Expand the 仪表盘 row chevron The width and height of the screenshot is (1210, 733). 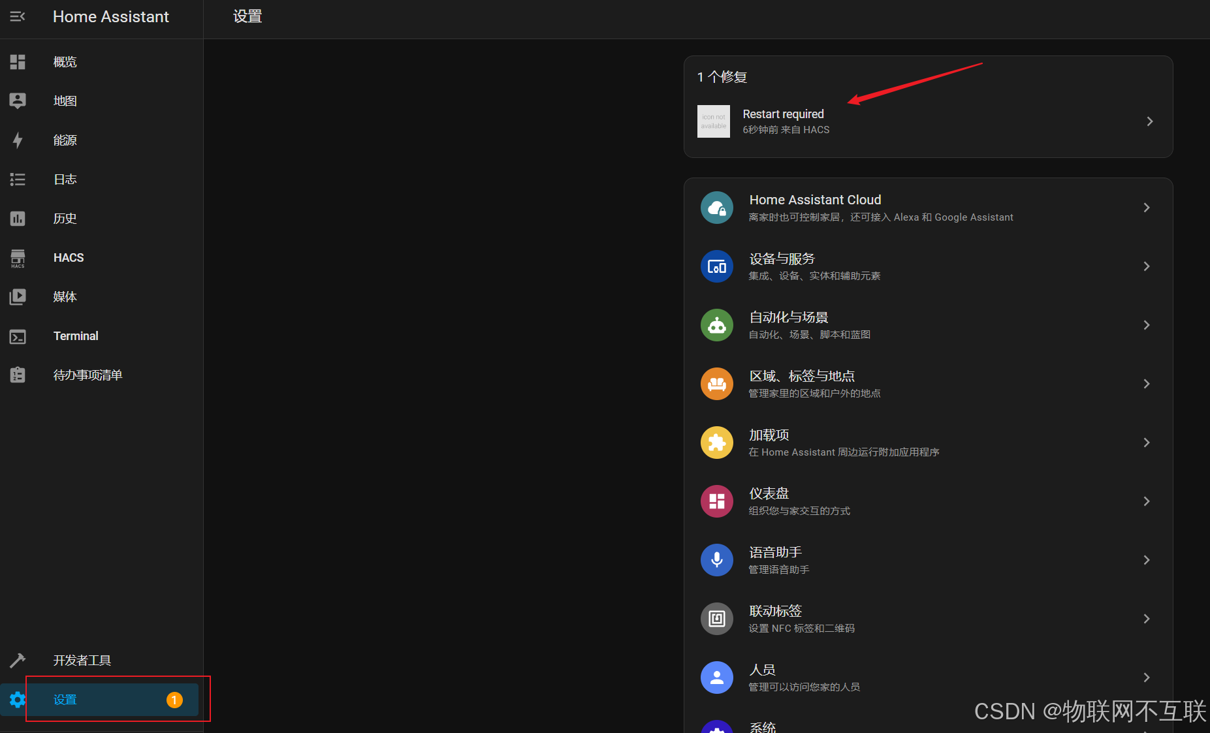(x=1147, y=501)
